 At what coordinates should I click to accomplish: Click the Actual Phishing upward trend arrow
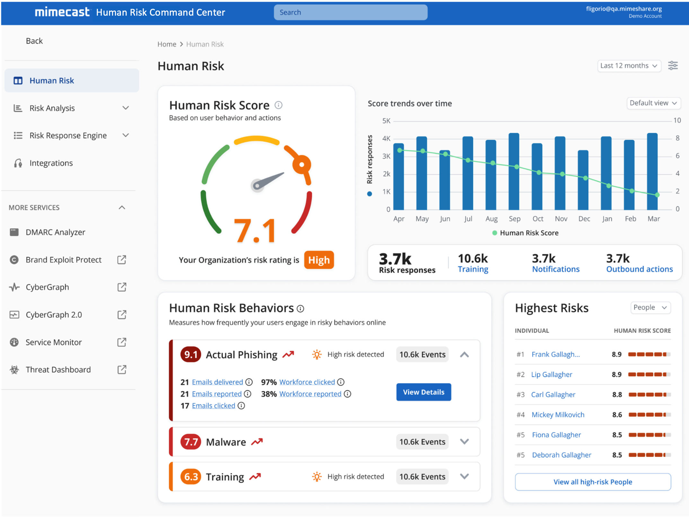point(288,355)
